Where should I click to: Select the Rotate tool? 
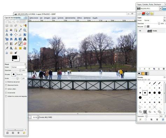coord(25,35)
